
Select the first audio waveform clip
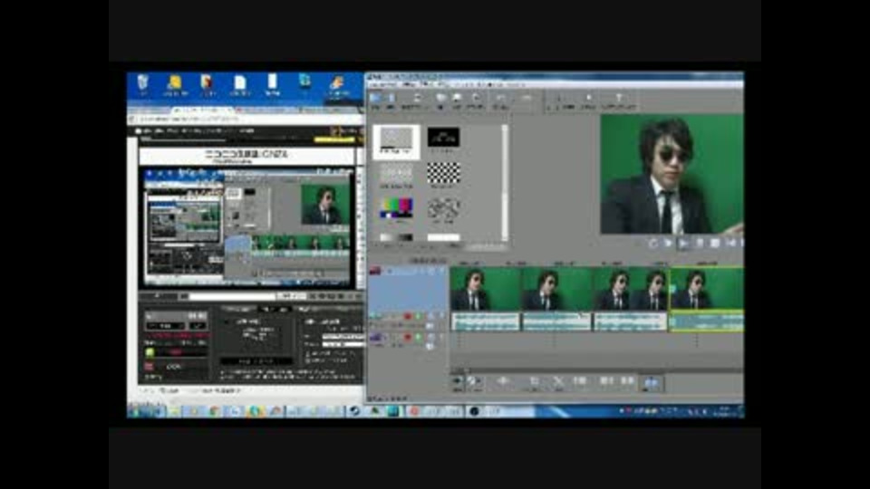point(486,321)
